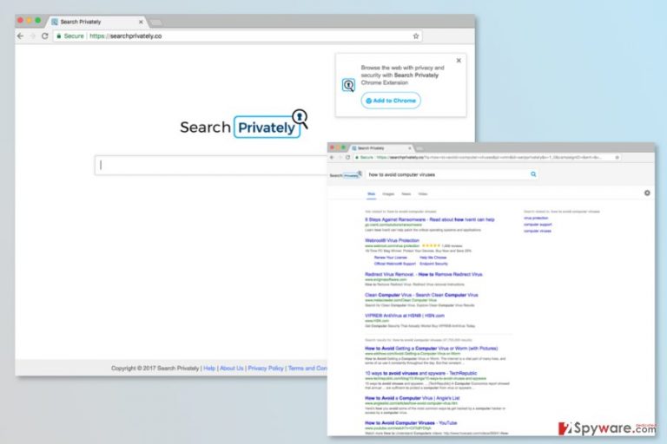Open a new tab in the large window
This screenshot has height=444, width=667.
(156, 22)
